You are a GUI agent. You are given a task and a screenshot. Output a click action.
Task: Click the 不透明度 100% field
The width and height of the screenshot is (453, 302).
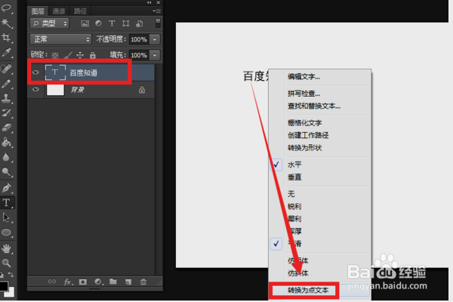(139, 39)
